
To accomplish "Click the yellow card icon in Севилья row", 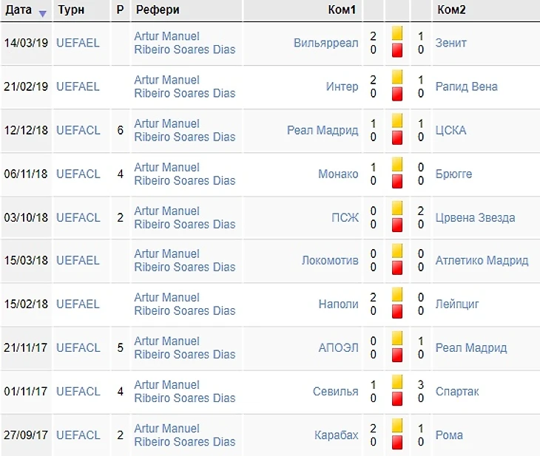I will 396,383.
